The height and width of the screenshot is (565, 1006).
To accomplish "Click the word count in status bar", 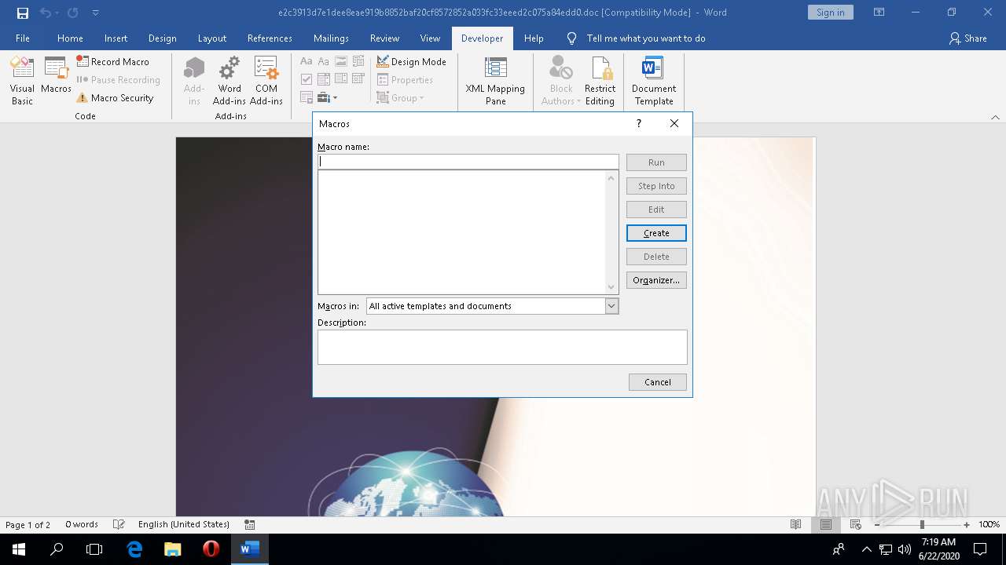I will (82, 524).
